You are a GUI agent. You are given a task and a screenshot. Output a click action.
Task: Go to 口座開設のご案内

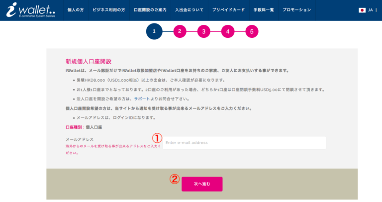click(150, 10)
